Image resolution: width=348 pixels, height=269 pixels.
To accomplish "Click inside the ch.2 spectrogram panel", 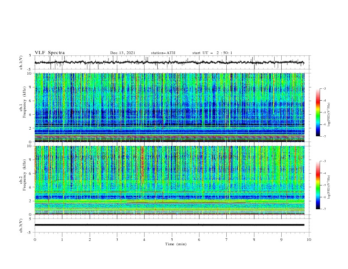I will click(169, 180).
